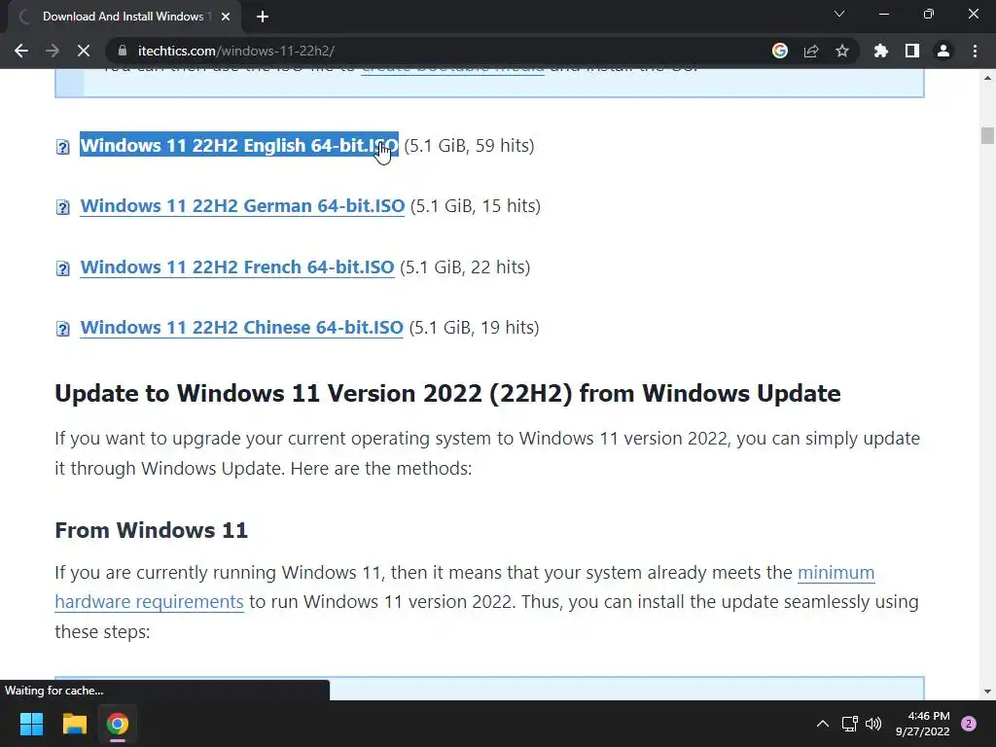Click the text (5.1 GiB, 19 hits)

coord(475,327)
